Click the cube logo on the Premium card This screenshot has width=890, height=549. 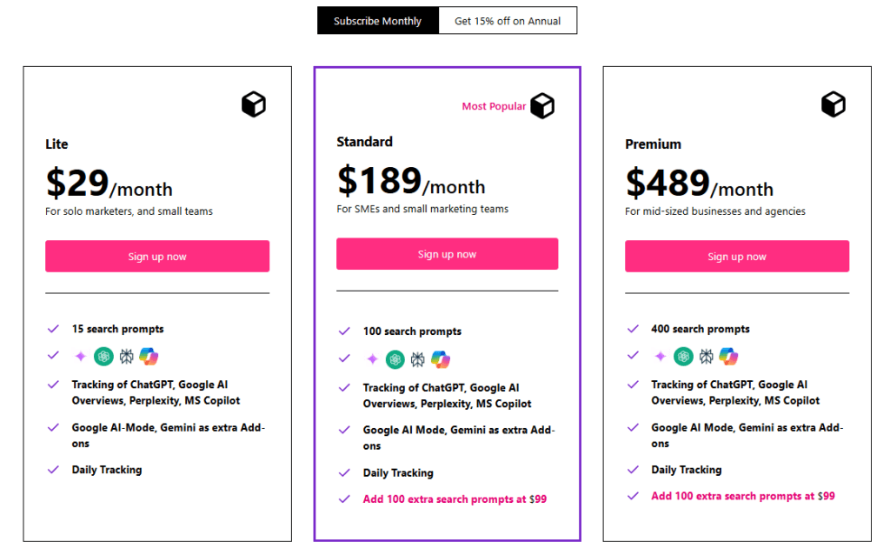click(x=833, y=104)
